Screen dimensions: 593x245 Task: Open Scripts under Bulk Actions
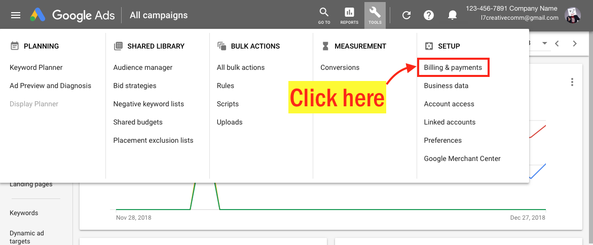[228, 104]
